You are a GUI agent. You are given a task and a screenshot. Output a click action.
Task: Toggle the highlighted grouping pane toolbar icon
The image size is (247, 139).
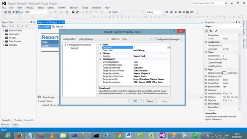tap(17, 12)
